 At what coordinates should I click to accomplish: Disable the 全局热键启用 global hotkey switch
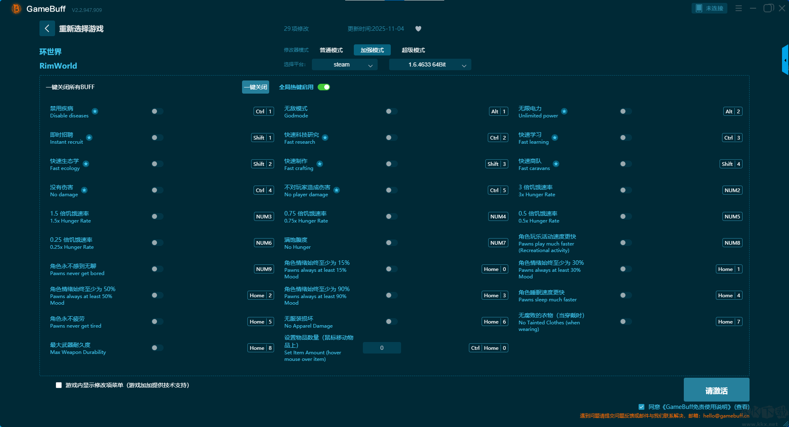coord(324,87)
